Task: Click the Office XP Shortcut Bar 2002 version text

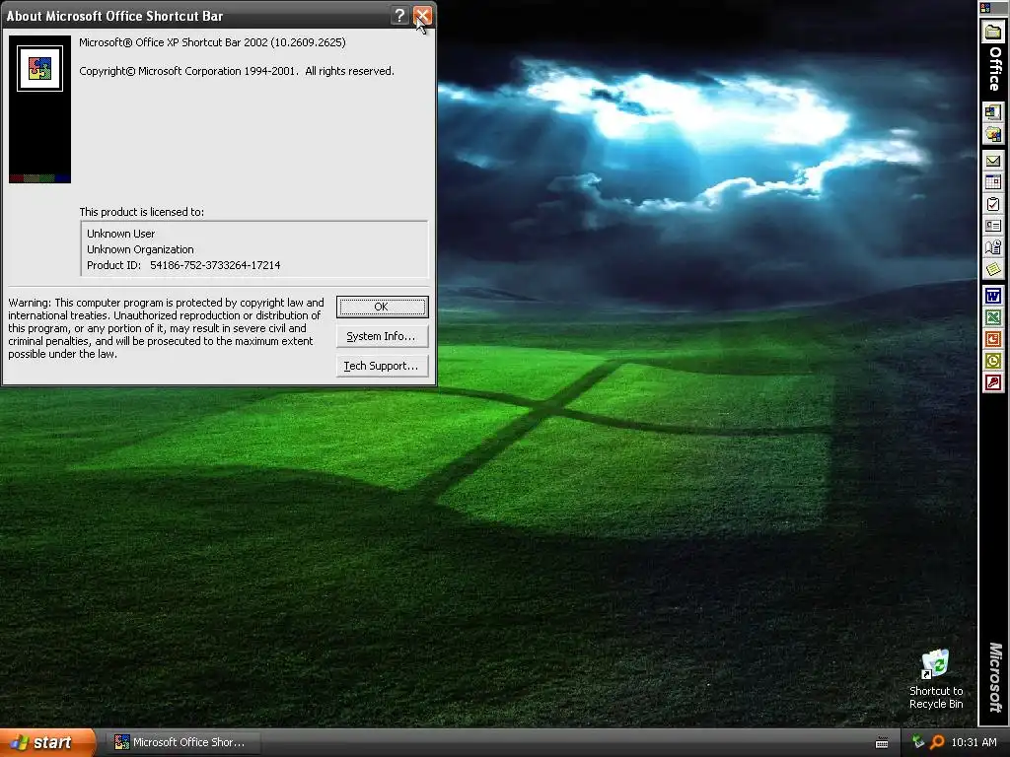Action: click(212, 42)
